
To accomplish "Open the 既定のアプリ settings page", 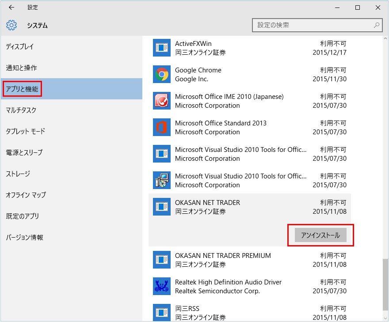I will 72,216.
